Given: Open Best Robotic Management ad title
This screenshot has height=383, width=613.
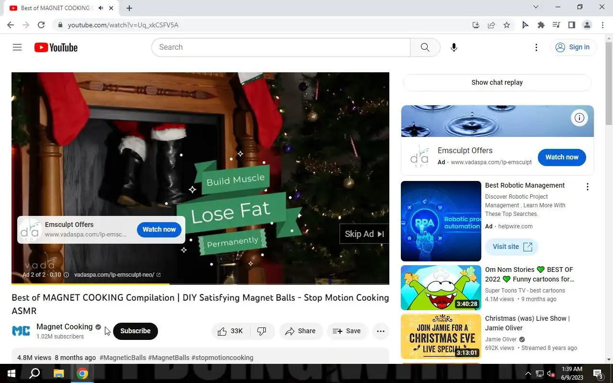Looking at the screenshot, I should (x=525, y=185).
